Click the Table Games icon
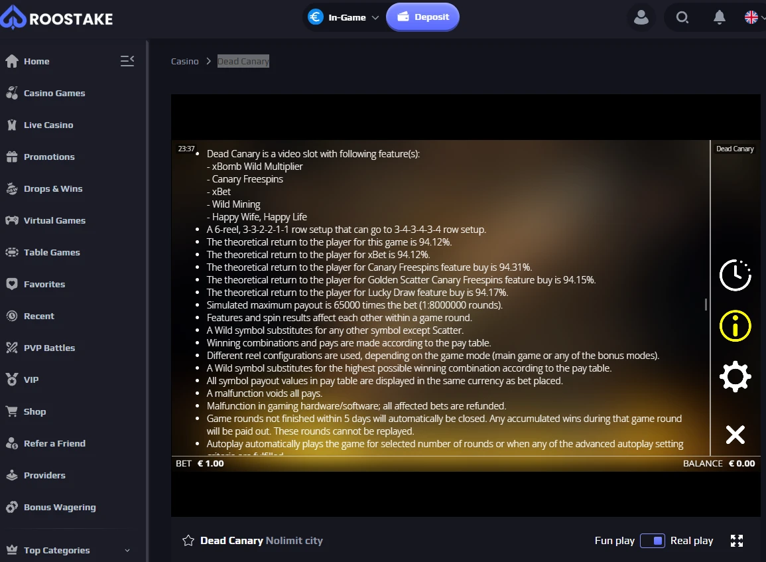The image size is (766, 562). click(x=12, y=252)
